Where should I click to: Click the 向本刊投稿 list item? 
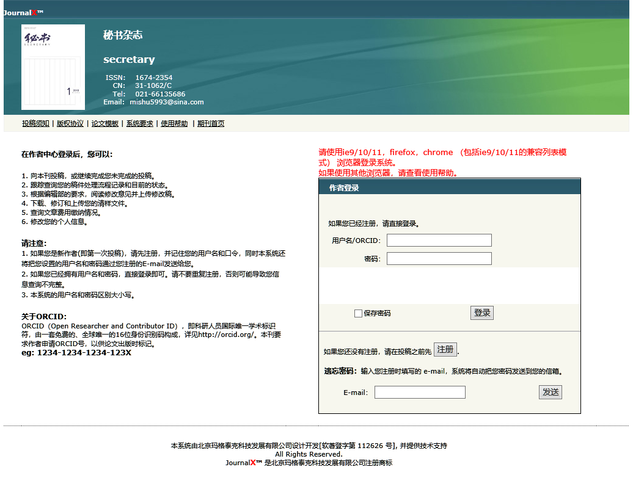89,176
